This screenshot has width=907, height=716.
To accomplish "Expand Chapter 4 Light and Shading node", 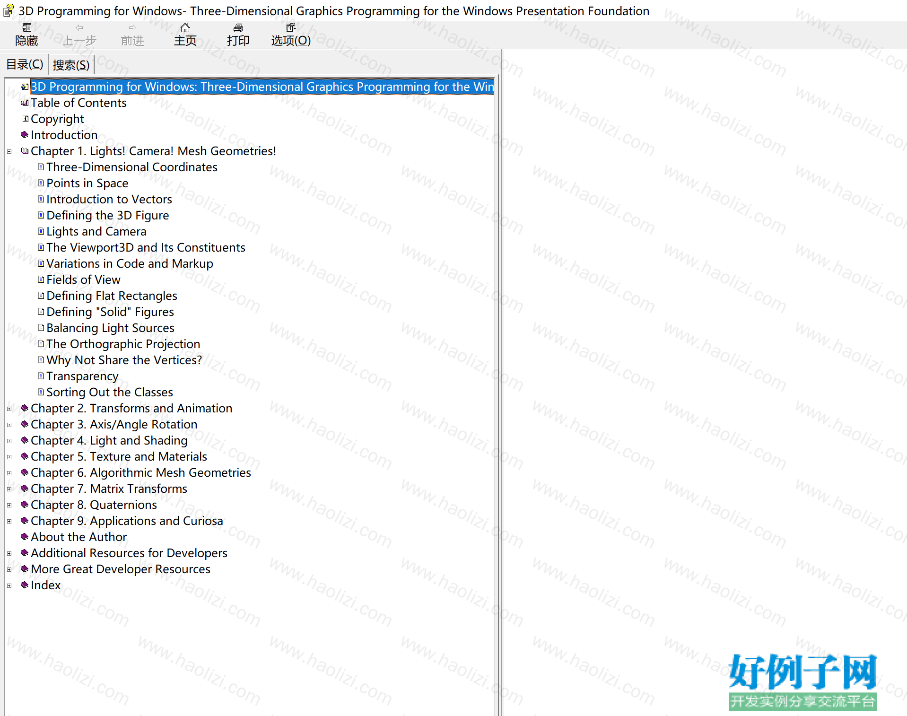I will pos(9,441).
